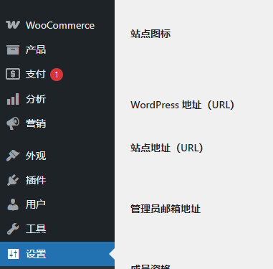This screenshot has width=273, height=269.
Task: Open the 分析 menu item
Action: click(57, 99)
